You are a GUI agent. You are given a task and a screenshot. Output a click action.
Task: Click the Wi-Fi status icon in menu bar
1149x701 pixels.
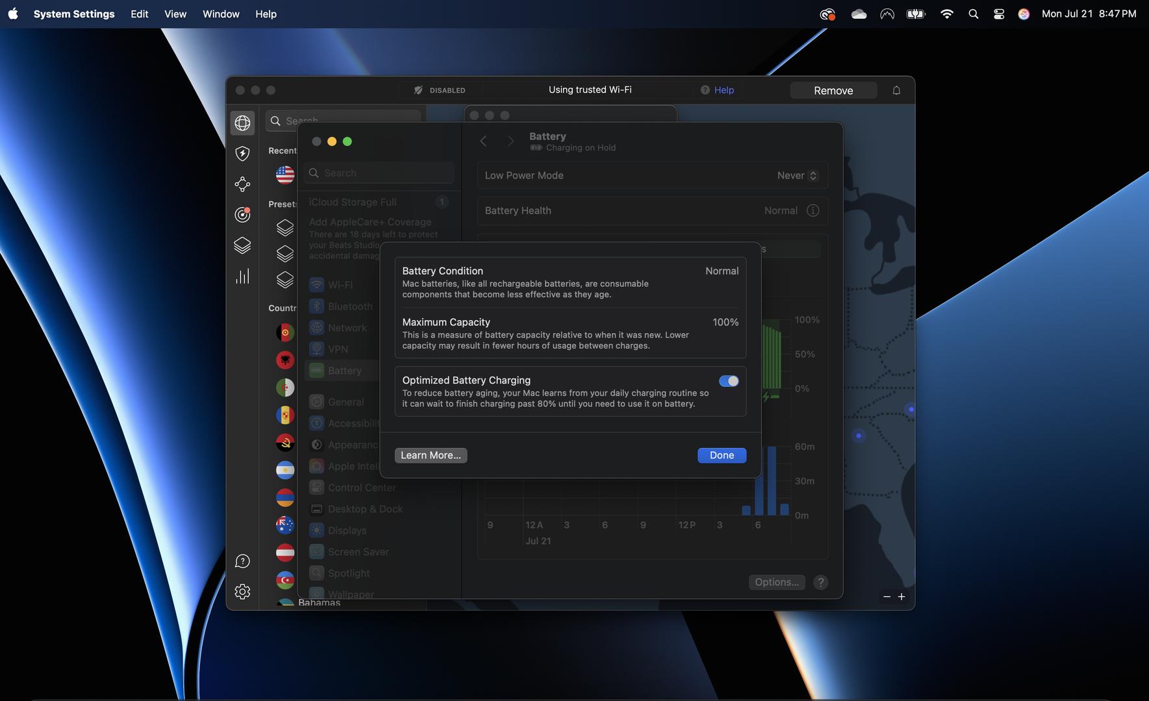tap(946, 14)
